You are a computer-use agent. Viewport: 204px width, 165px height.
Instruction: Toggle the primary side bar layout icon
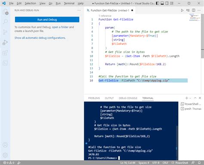tap(158, 3)
